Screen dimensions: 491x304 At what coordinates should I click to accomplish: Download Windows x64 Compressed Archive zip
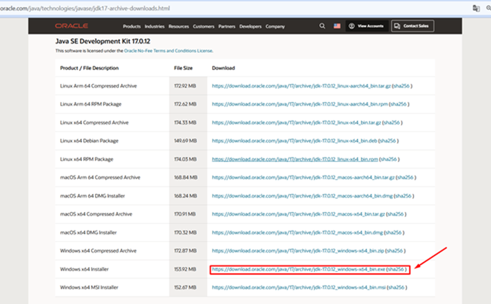[298, 251]
